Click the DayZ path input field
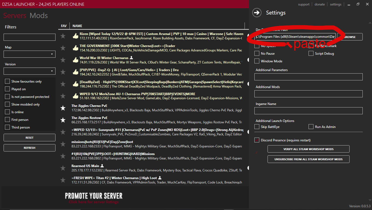This screenshot has height=210, width=372. [x=295, y=37]
